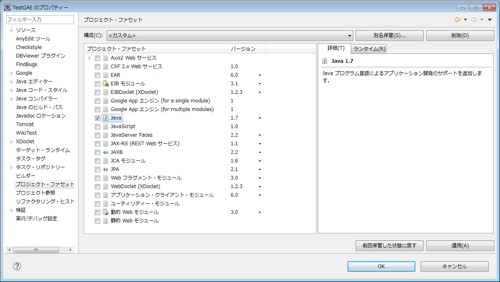Check the EAR facet checkbox
This screenshot has width=500, height=282.
click(x=97, y=75)
